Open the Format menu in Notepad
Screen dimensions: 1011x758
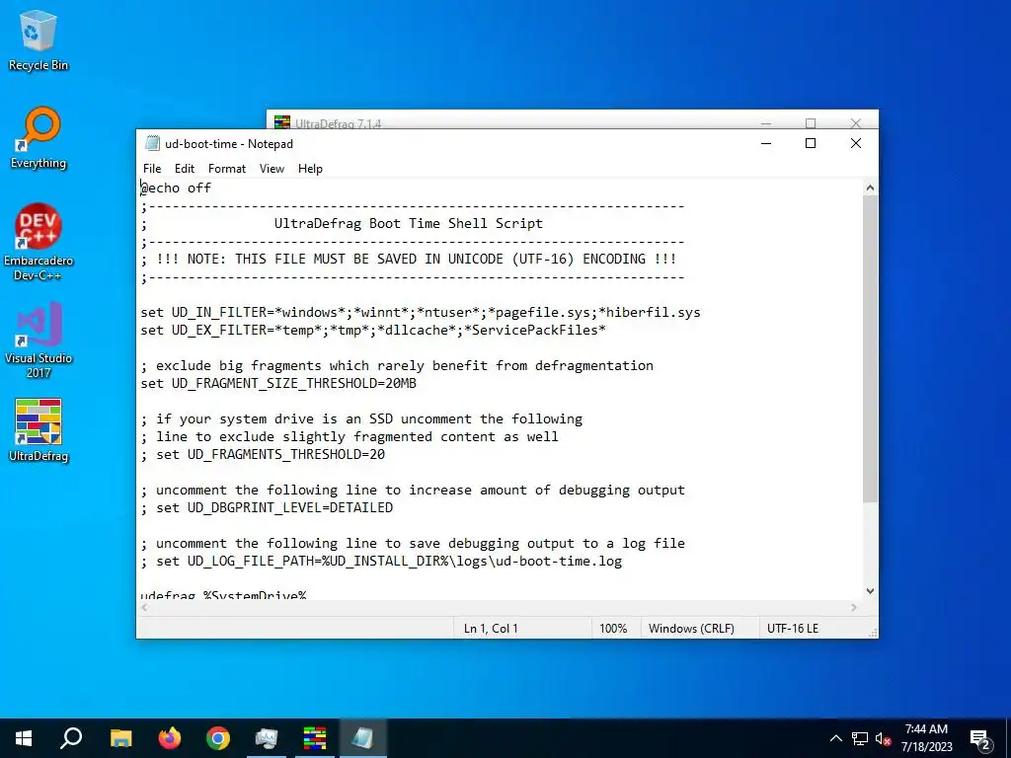pos(227,168)
